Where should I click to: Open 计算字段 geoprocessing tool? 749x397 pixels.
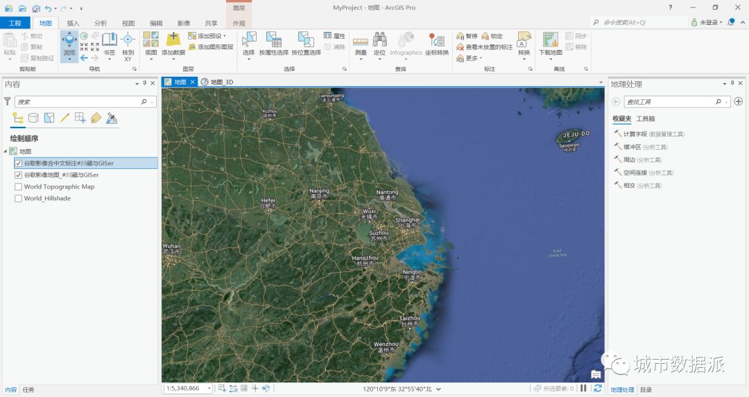tap(649, 134)
